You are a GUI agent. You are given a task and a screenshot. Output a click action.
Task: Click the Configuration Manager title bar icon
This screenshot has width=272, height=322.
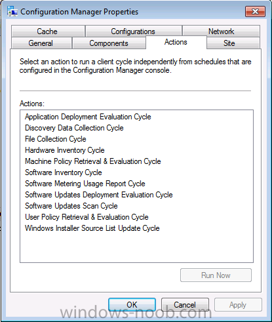[12, 11]
